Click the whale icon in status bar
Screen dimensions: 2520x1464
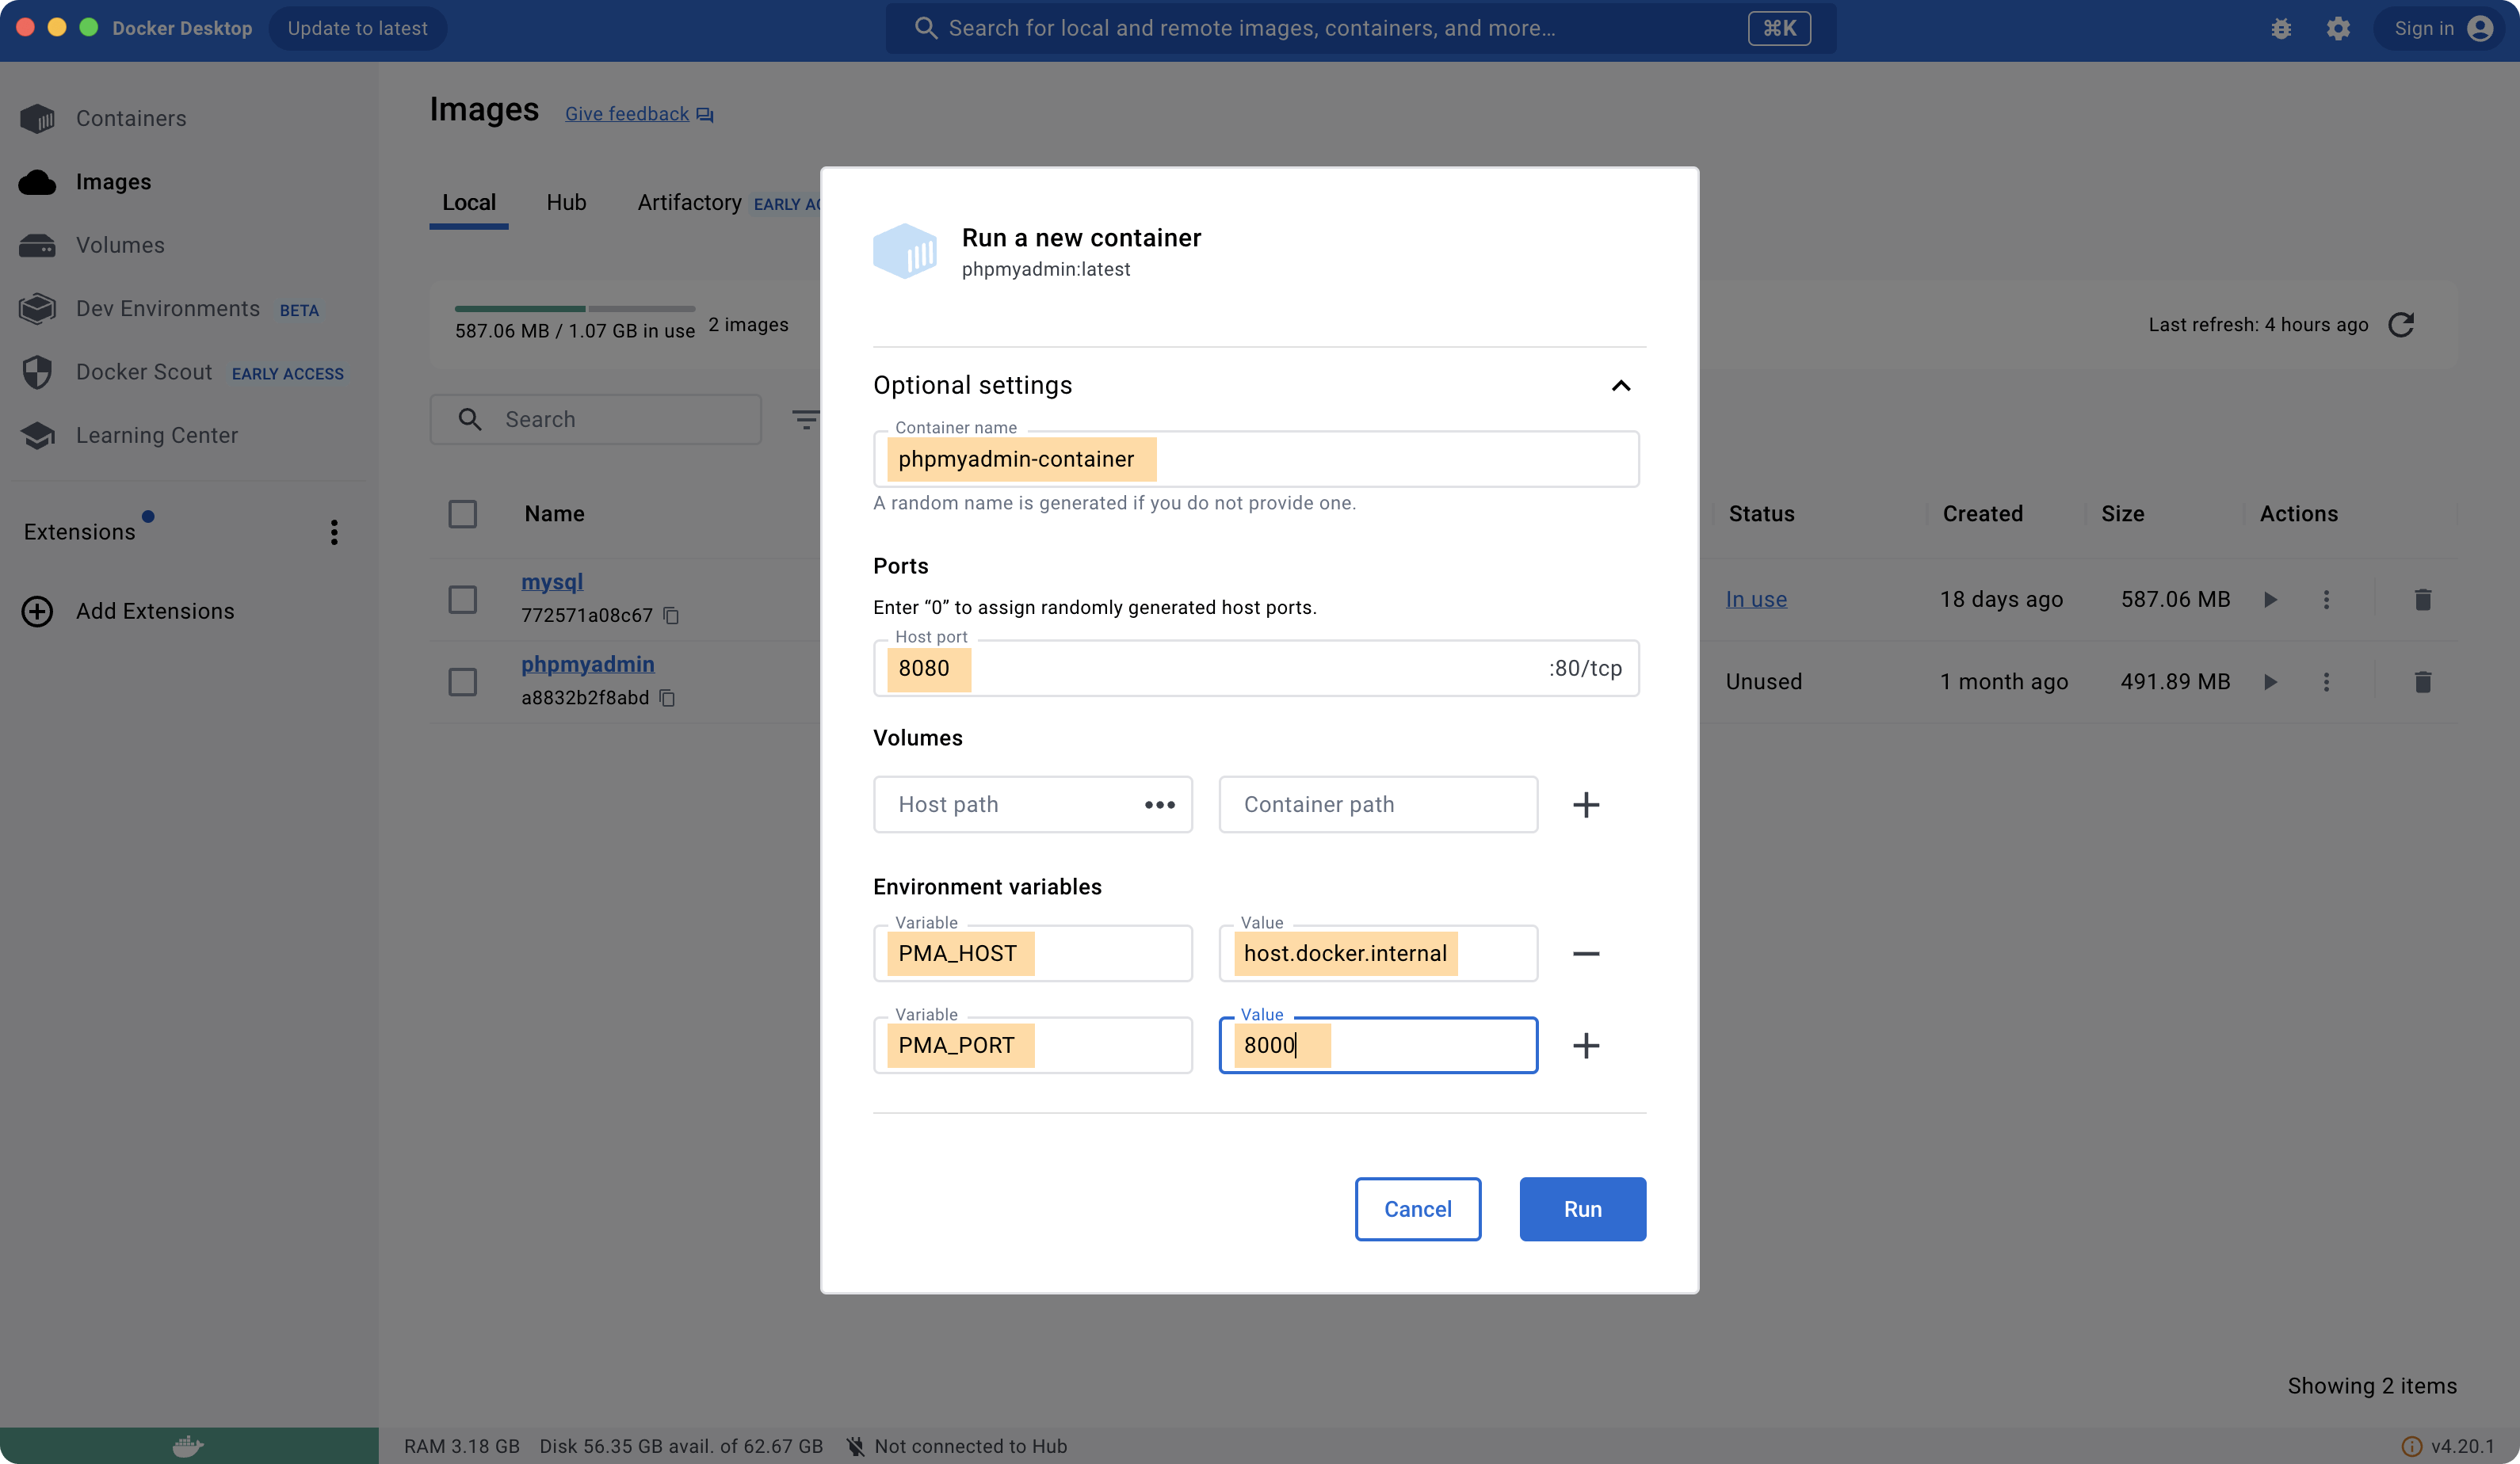[x=188, y=1446]
